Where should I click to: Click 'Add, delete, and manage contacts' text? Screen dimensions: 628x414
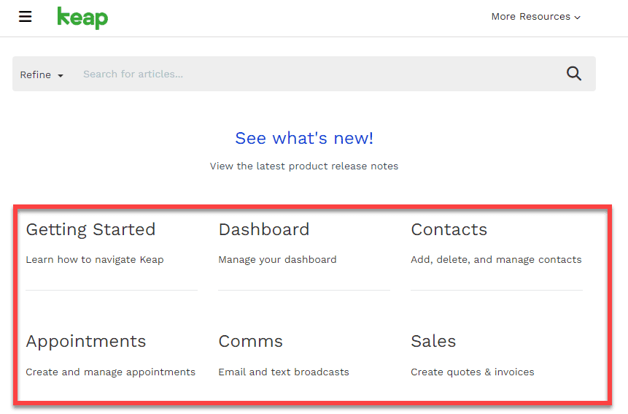[496, 260]
